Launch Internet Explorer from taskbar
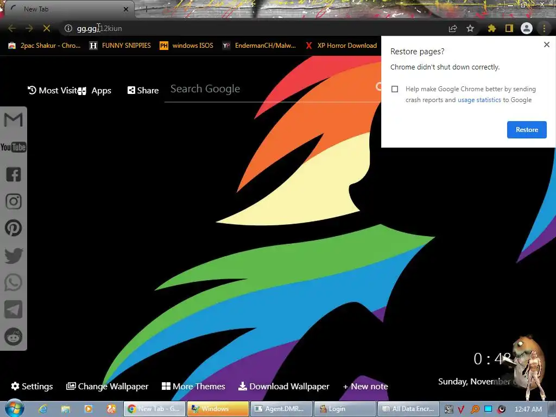 [x=43, y=409]
